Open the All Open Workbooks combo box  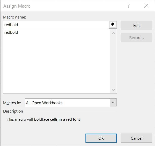(x=68, y=103)
